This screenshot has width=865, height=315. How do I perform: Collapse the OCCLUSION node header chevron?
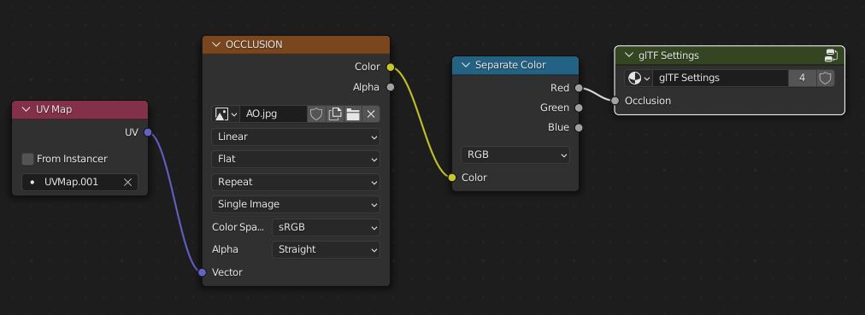click(215, 44)
